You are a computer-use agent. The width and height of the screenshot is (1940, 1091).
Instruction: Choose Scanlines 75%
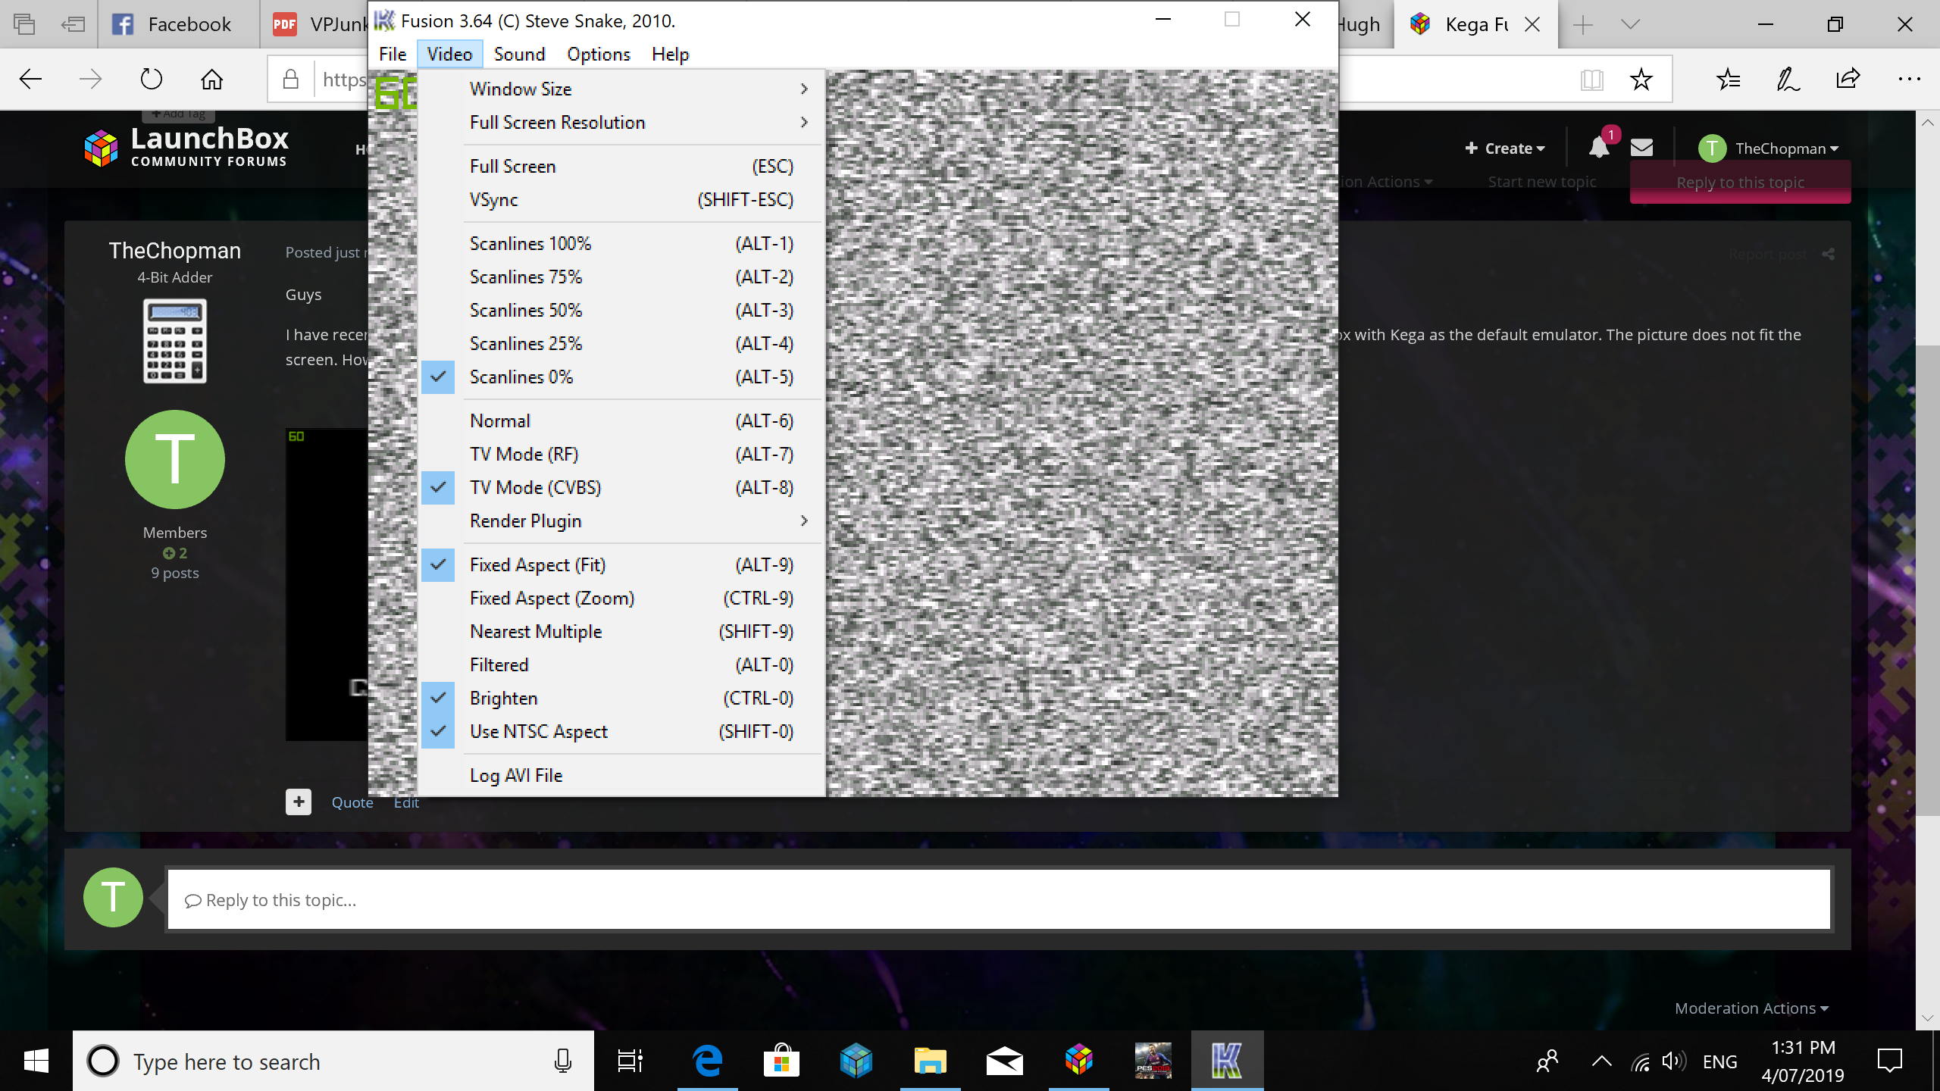coord(621,277)
